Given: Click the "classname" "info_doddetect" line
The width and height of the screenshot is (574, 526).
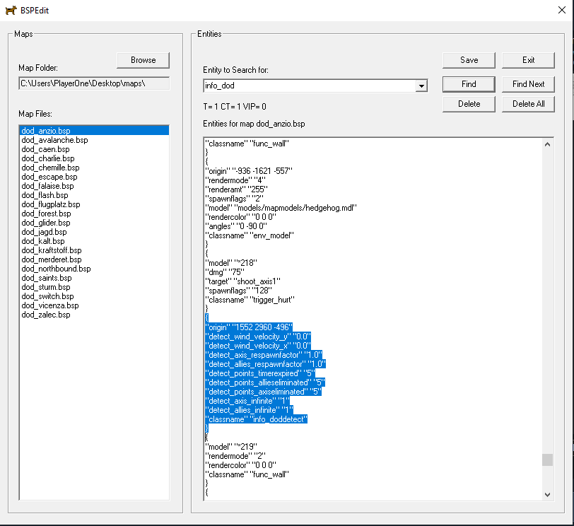Looking at the screenshot, I should [256, 419].
